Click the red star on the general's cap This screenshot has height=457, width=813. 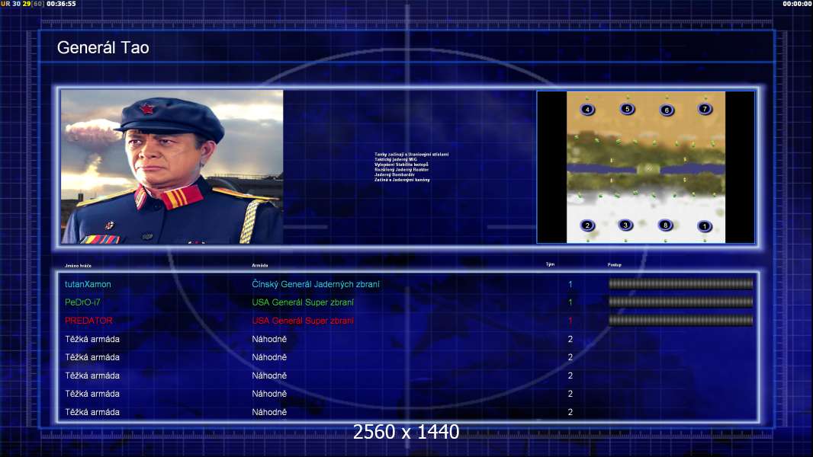pyautogui.click(x=146, y=109)
